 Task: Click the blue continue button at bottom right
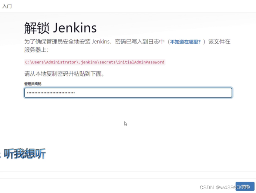245,186
